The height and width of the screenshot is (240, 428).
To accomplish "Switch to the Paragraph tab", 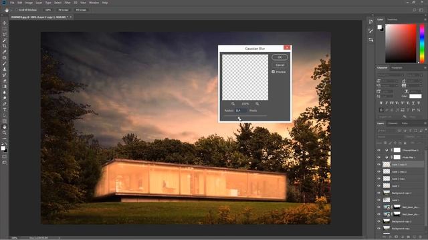I will pyautogui.click(x=397, y=68).
